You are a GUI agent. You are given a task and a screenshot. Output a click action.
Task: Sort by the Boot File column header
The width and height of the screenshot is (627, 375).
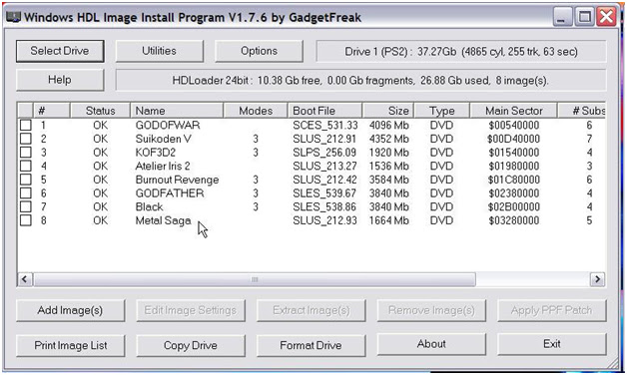coord(325,111)
